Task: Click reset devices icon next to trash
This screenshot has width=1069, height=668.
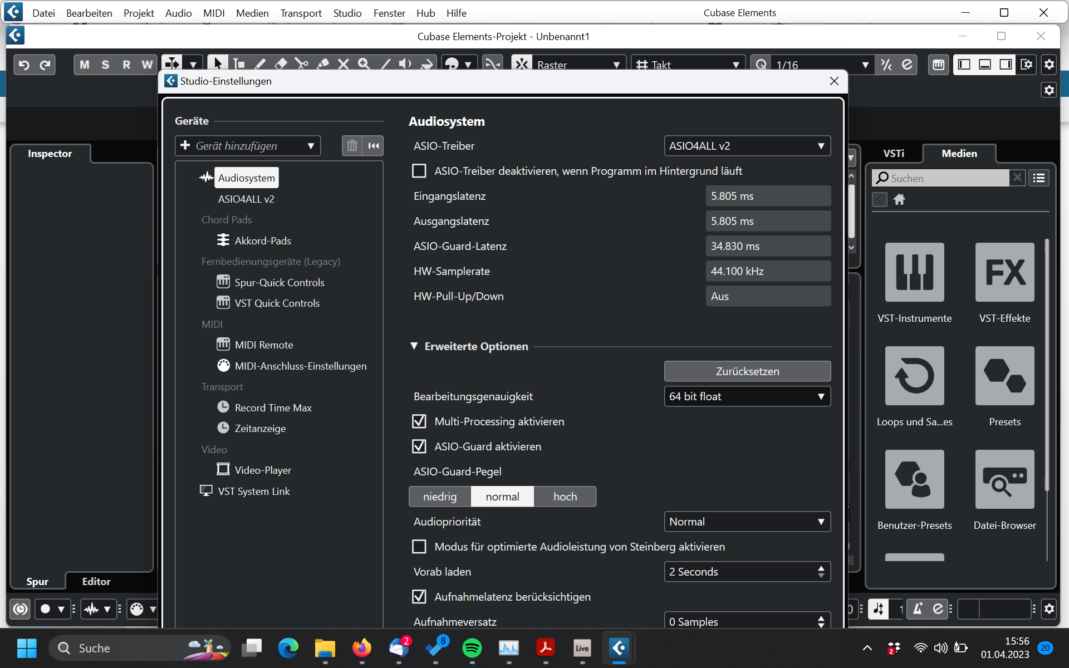Action: click(x=373, y=146)
